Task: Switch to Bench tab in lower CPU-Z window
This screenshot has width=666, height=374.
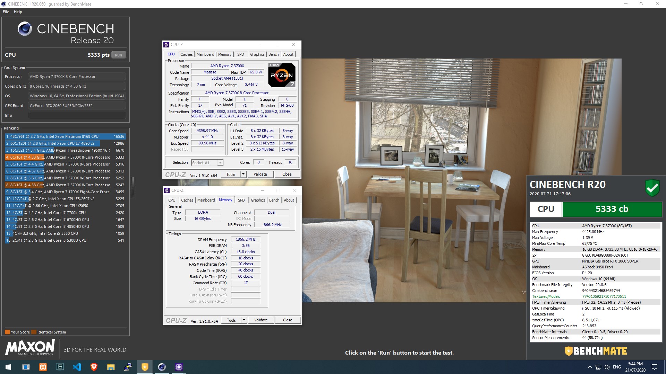Action: click(x=274, y=200)
